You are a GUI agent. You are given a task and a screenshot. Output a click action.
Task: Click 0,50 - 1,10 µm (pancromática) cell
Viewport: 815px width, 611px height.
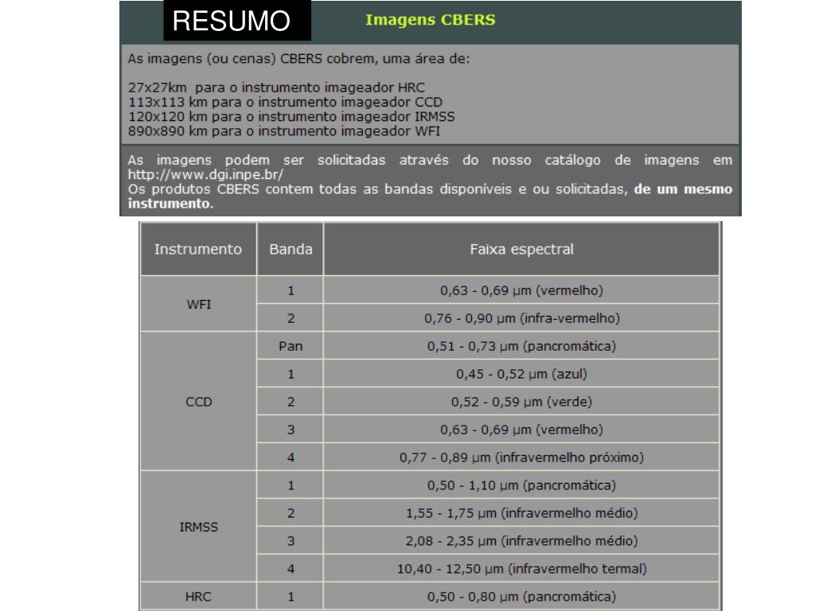pos(521,485)
